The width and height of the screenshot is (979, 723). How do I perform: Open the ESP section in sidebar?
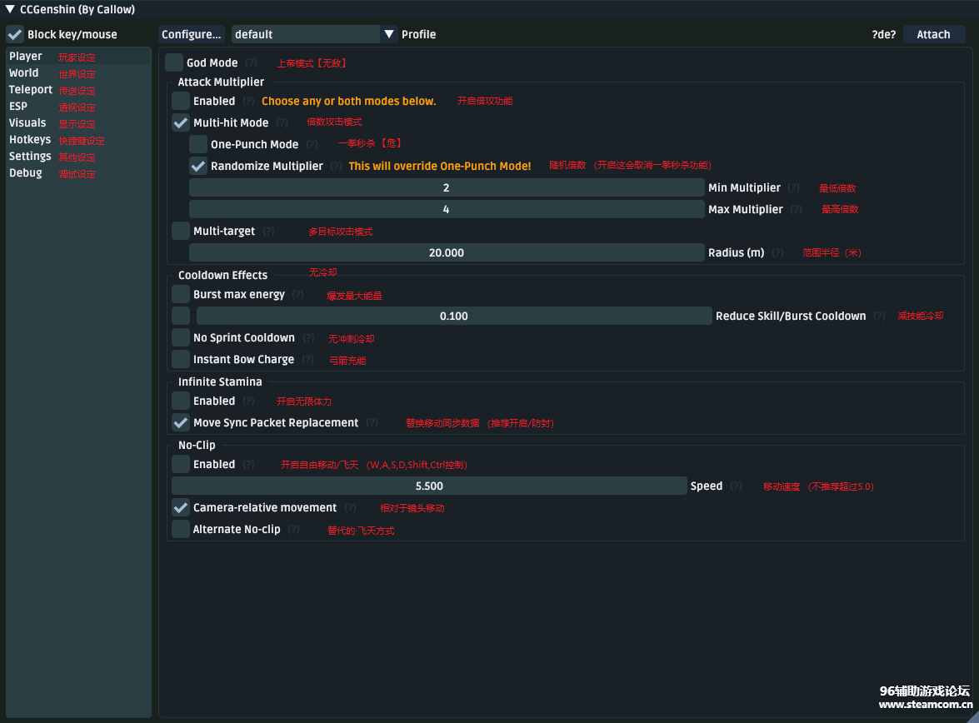tap(18, 107)
